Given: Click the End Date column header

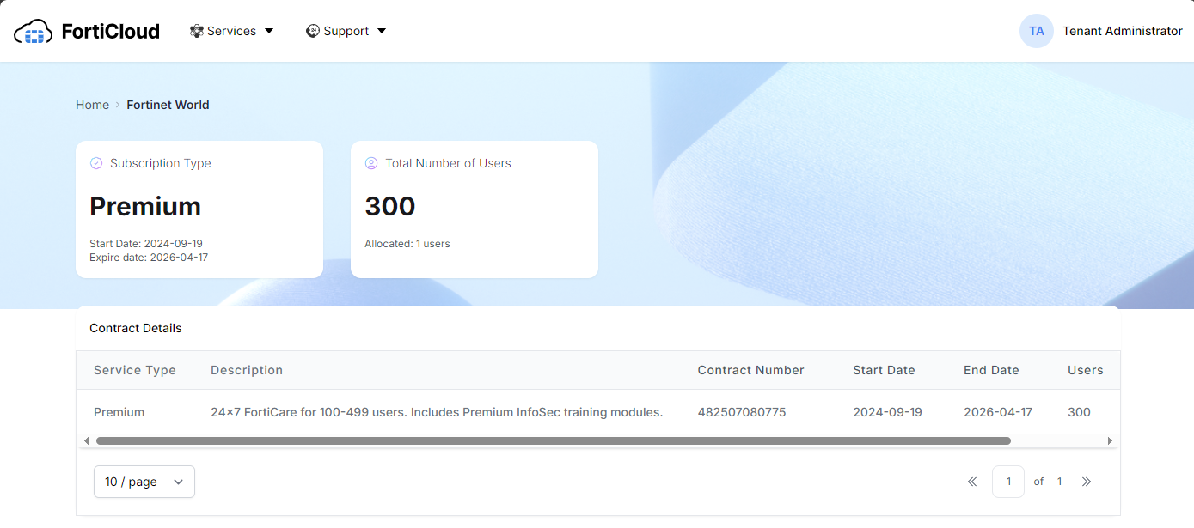Looking at the screenshot, I should pos(991,370).
